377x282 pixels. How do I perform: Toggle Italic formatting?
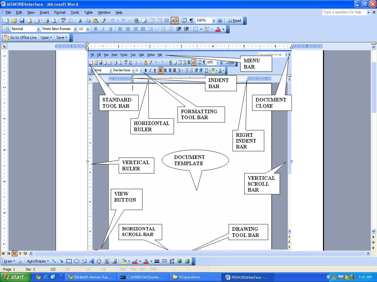click(x=103, y=29)
